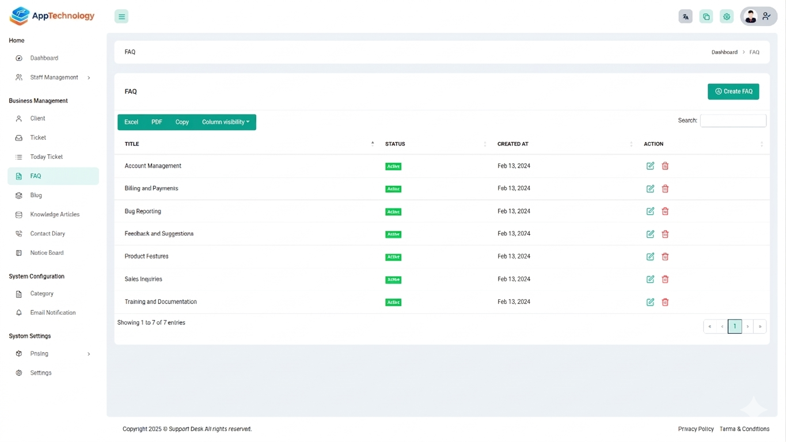Go to Today Ticket menu item
The width and height of the screenshot is (786, 442).
tap(46, 157)
